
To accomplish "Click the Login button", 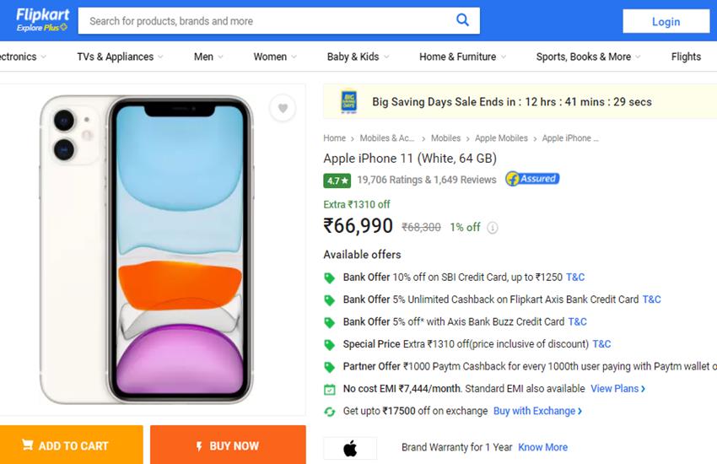I will [x=666, y=22].
